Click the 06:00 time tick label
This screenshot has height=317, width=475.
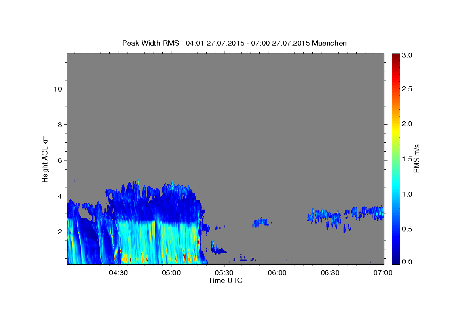(277, 273)
